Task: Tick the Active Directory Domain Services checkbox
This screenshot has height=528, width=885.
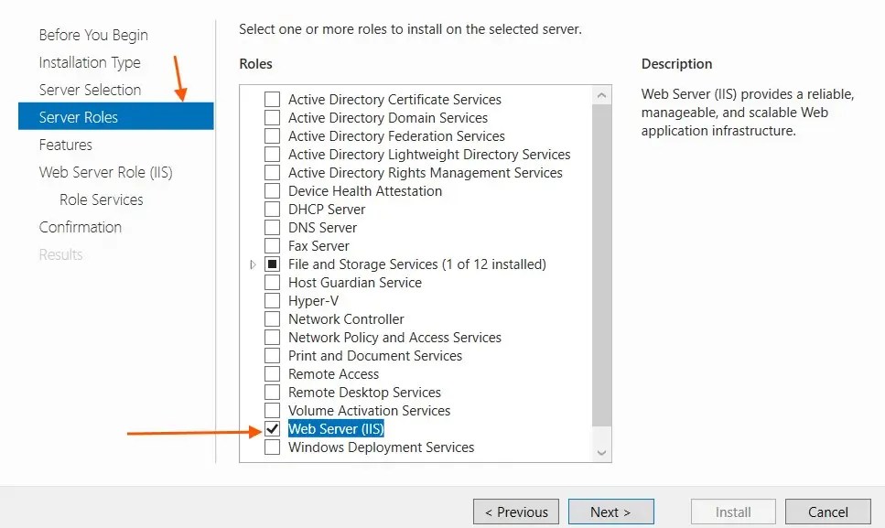Action: 272,117
